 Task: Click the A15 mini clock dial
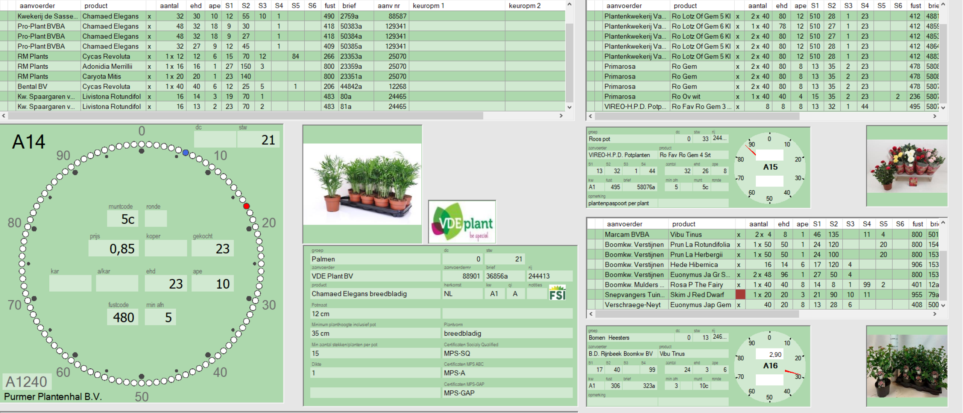click(x=769, y=168)
